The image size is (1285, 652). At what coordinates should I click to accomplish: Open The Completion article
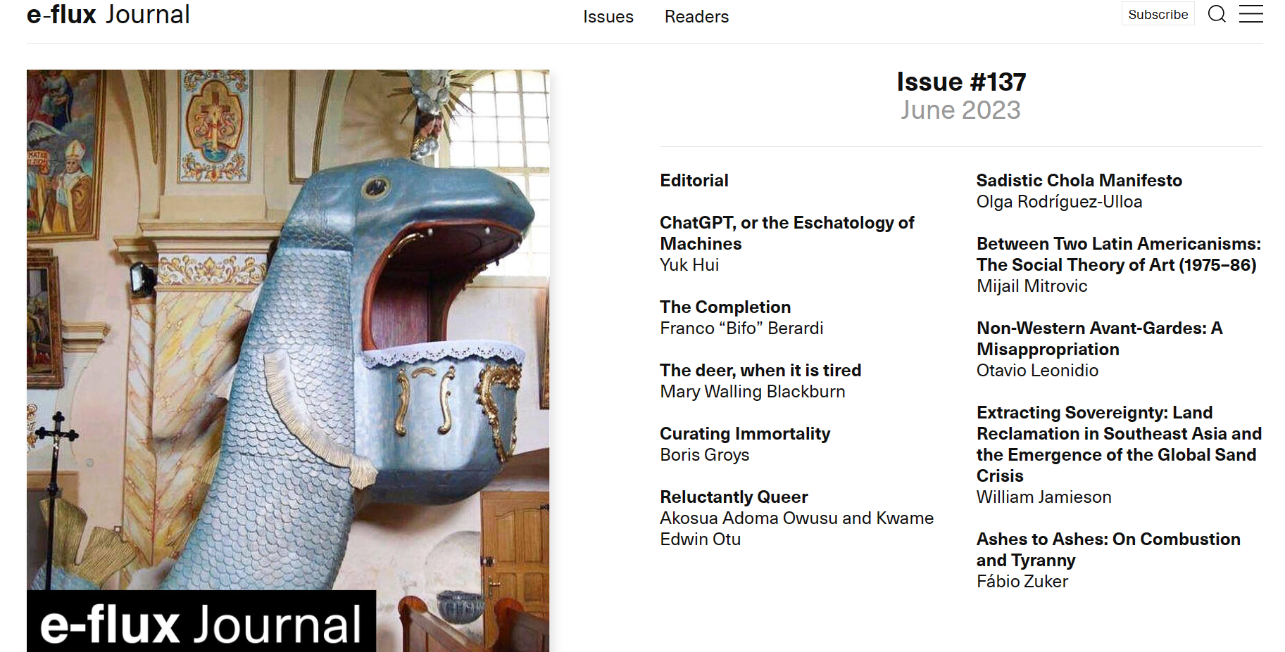[x=725, y=307]
